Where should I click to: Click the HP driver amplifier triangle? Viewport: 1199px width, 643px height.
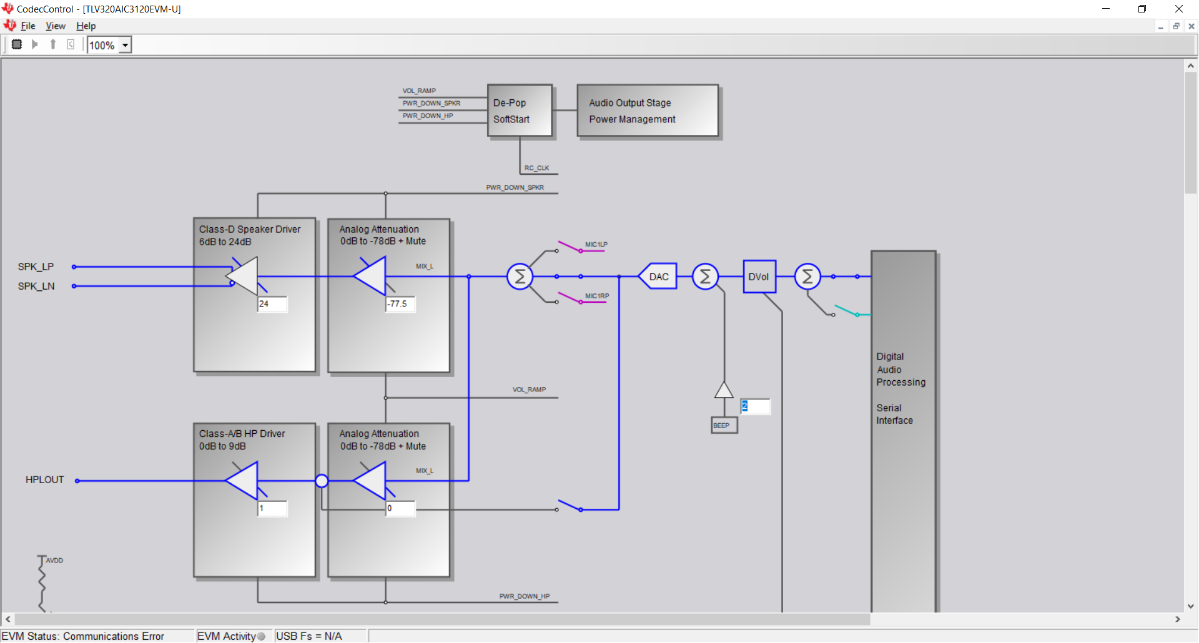(x=242, y=481)
